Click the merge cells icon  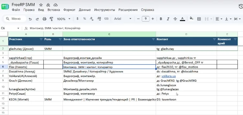click(206, 19)
